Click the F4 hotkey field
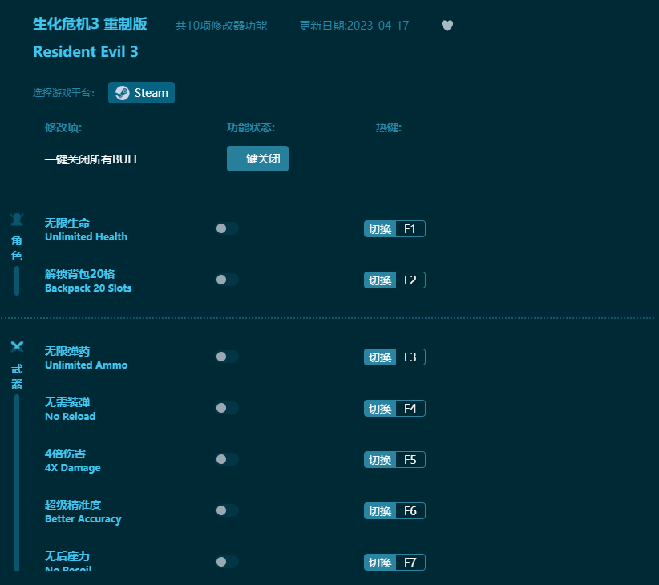Screen dimensions: 659x585 pyautogui.click(x=410, y=408)
